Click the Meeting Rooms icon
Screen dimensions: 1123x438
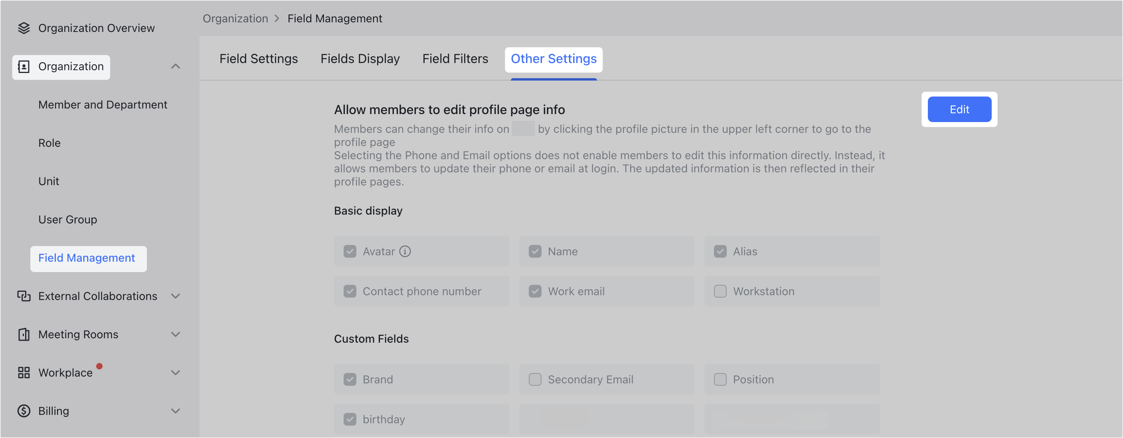(x=24, y=334)
